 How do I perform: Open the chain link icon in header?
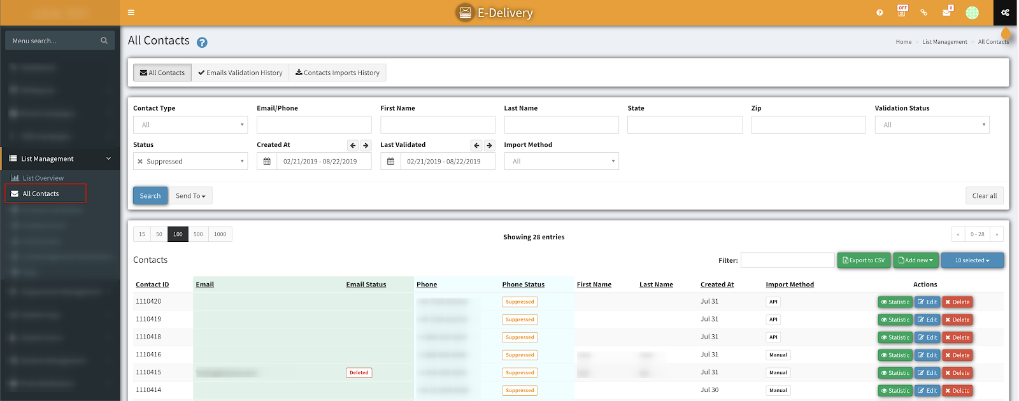[x=923, y=13]
